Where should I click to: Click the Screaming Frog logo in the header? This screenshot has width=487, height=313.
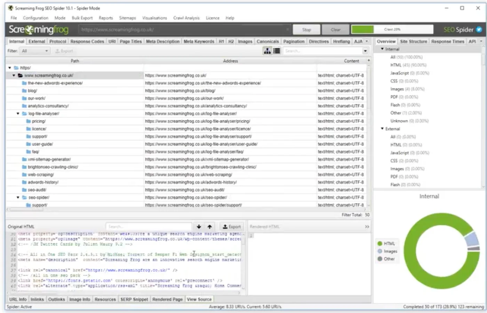39,30
